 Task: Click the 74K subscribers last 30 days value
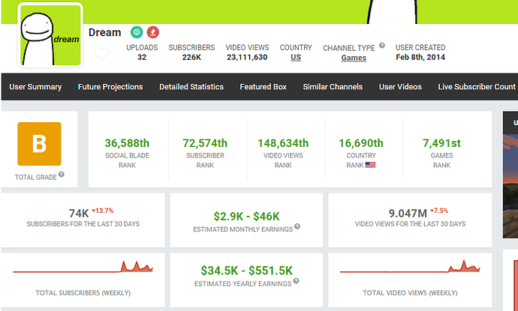79,214
